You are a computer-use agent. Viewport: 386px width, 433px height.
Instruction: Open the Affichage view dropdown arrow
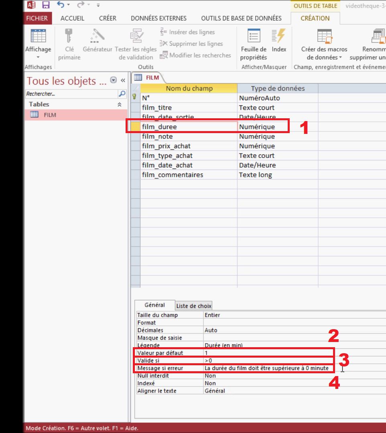coord(38,57)
